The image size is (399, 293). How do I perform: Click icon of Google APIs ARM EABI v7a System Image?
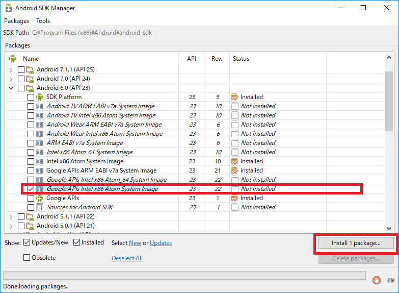[40, 170]
